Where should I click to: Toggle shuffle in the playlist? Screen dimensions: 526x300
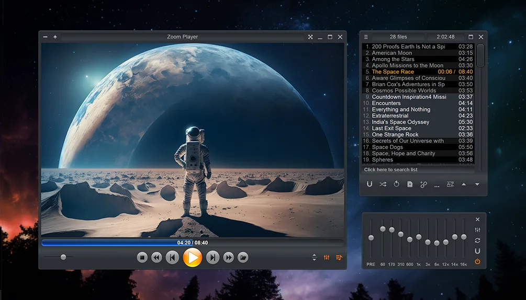383,184
